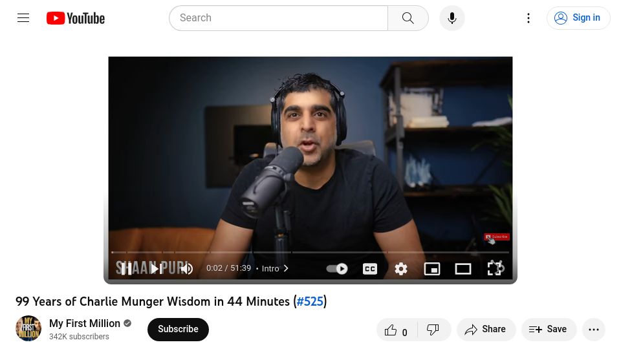This screenshot has width=621, height=349.
Task: Open the three-dot settings menu in header
Action: click(528, 18)
